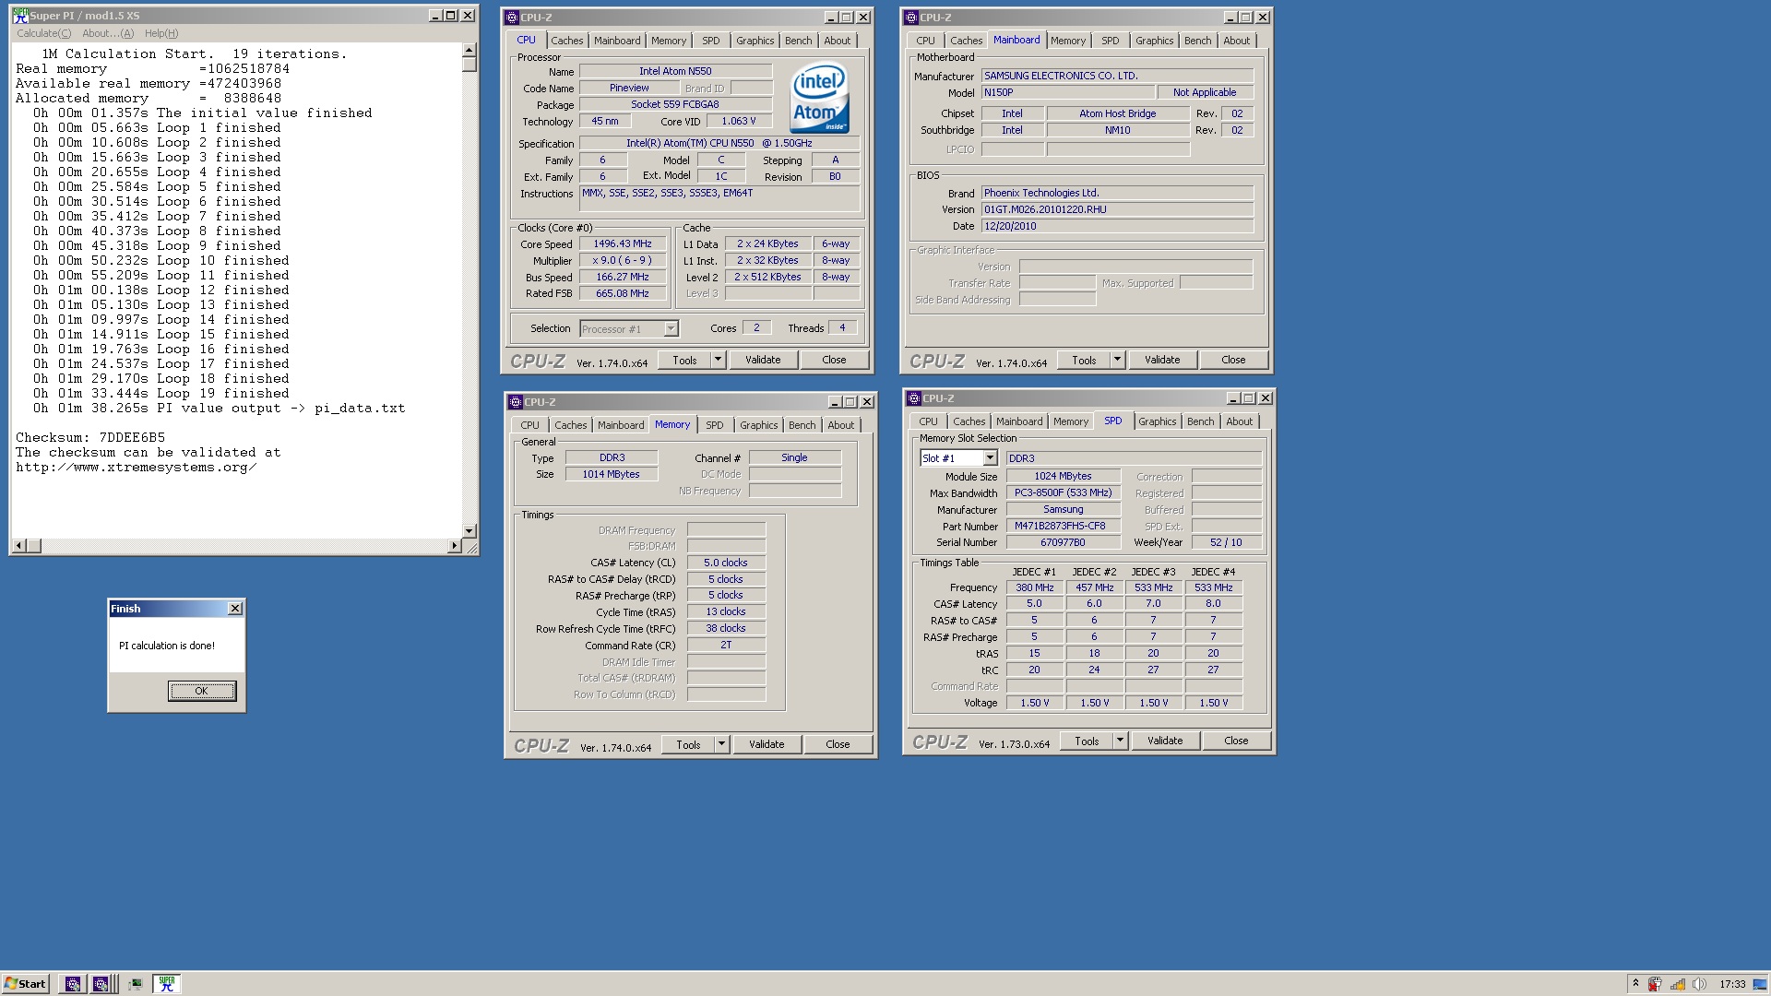Image resolution: width=1771 pixels, height=996 pixels.
Task: Click the volume speaker tray icon
Action: pos(1699,984)
